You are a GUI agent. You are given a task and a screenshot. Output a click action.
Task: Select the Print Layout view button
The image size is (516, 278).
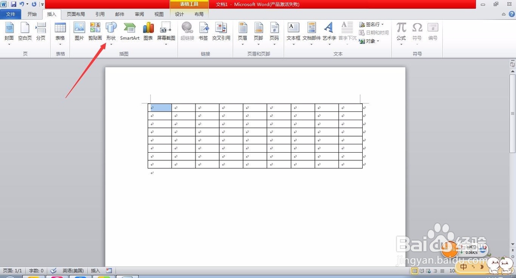point(415,271)
